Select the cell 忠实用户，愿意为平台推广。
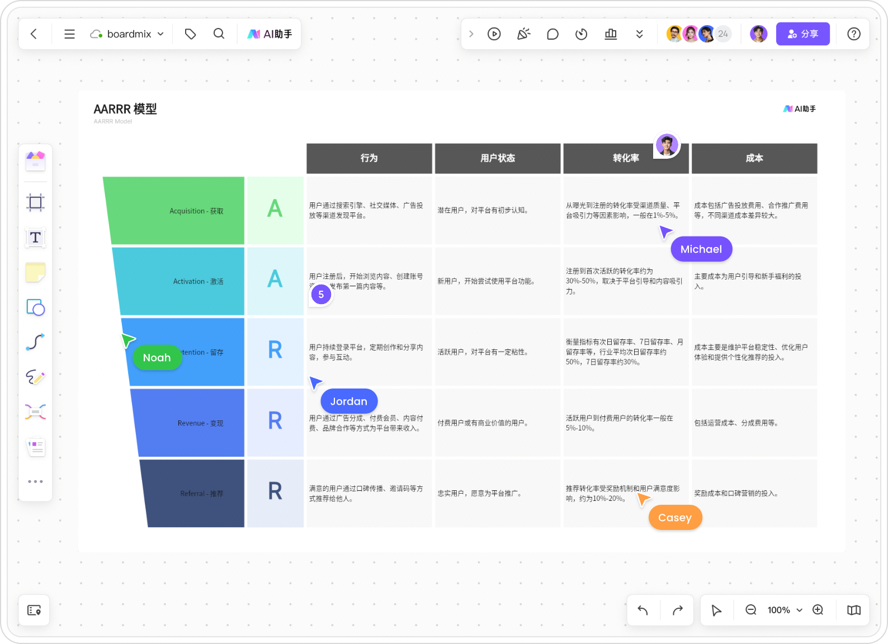 (498, 494)
